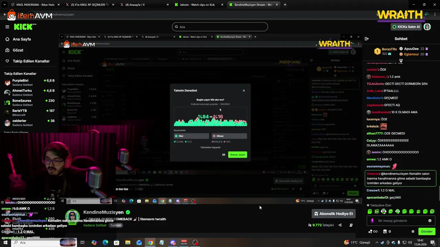Open Voicemeeter taskbar icon
This screenshot has height=247, width=440.
point(184,243)
